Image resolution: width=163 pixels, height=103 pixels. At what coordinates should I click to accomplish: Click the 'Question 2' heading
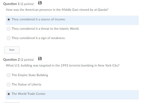(x=11, y=60)
